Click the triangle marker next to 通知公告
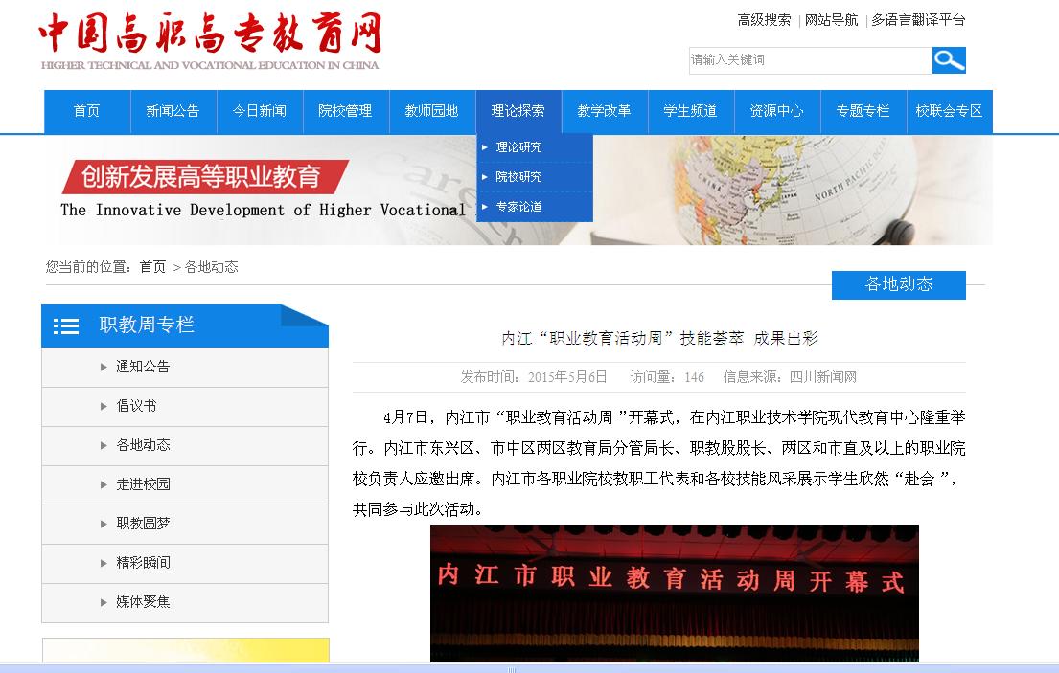Screen dimensions: 1059x673 [x=104, y=367]
